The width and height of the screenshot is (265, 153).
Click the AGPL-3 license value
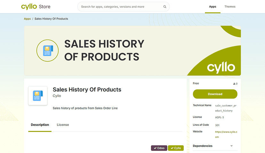pyautogui.click(x=219, y=117)
